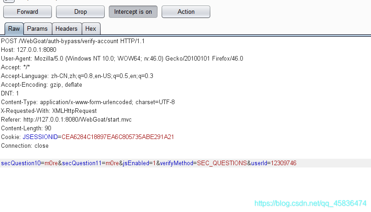Open the Headers tab
Image resolution: width=371 pixels, height=212 pixels.
point(67,29)
